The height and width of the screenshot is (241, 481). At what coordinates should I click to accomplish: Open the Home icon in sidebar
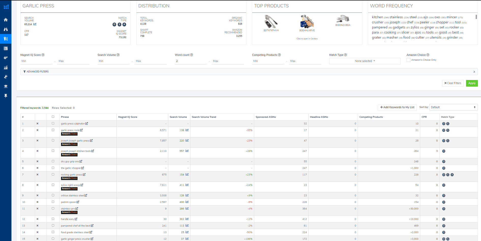[x=6, y=20]
